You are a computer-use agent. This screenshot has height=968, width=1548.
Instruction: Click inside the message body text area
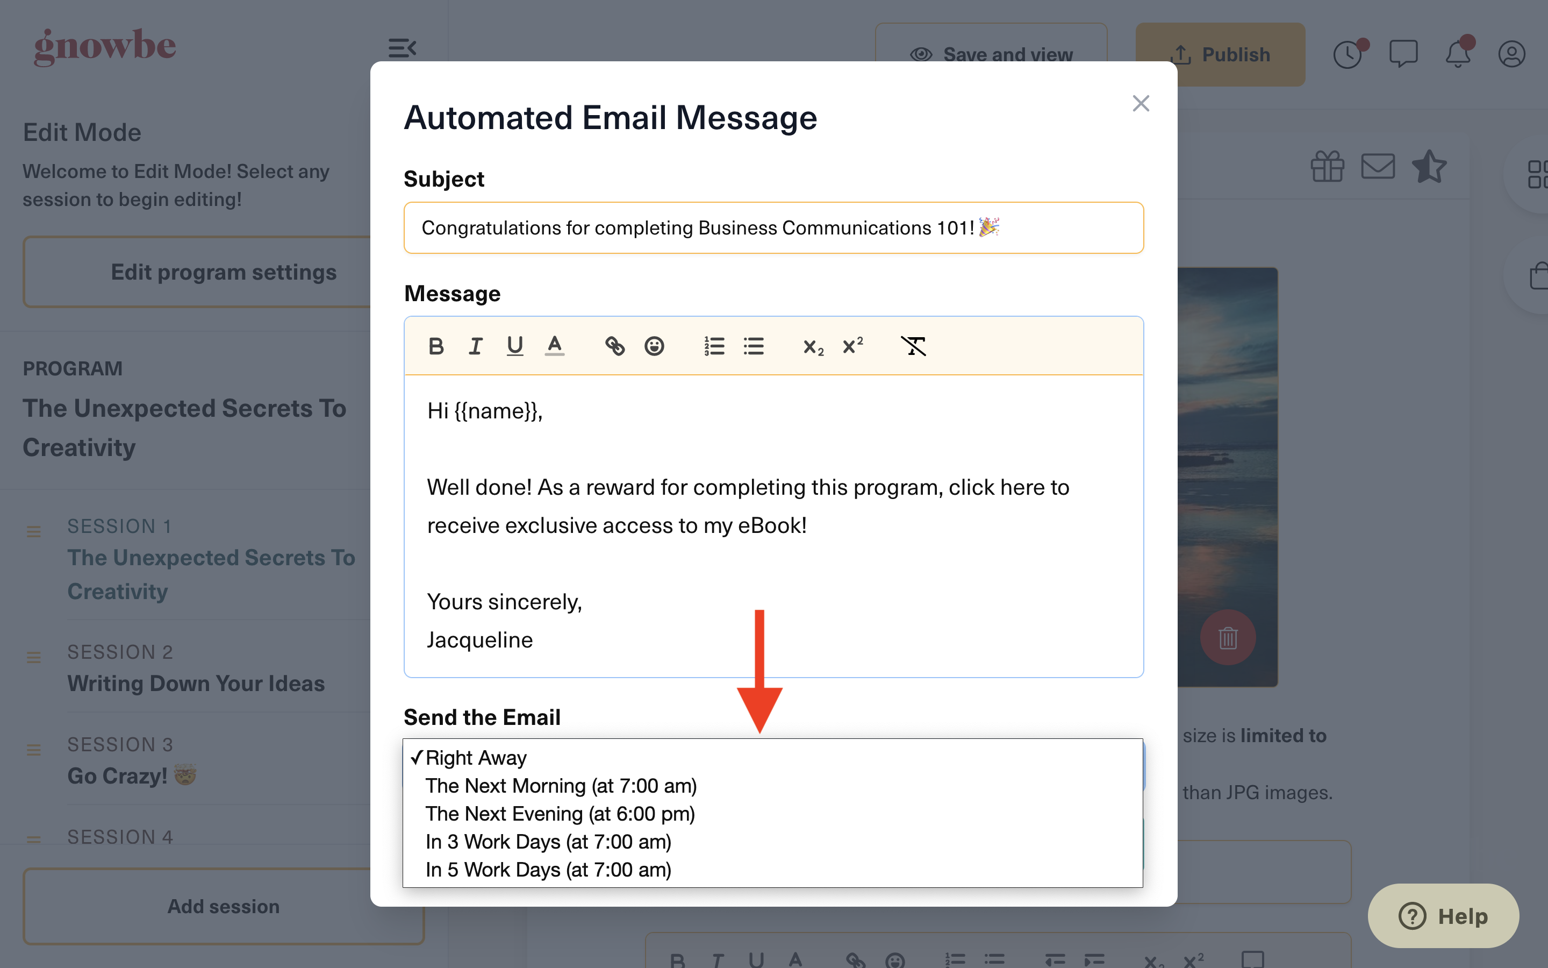[x=773, y=525]
